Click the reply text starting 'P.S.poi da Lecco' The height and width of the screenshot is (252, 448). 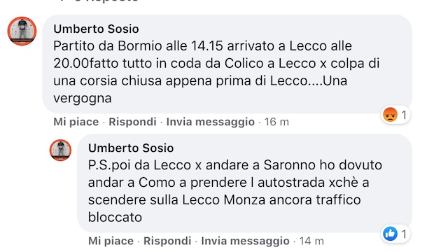click(235, 191)
